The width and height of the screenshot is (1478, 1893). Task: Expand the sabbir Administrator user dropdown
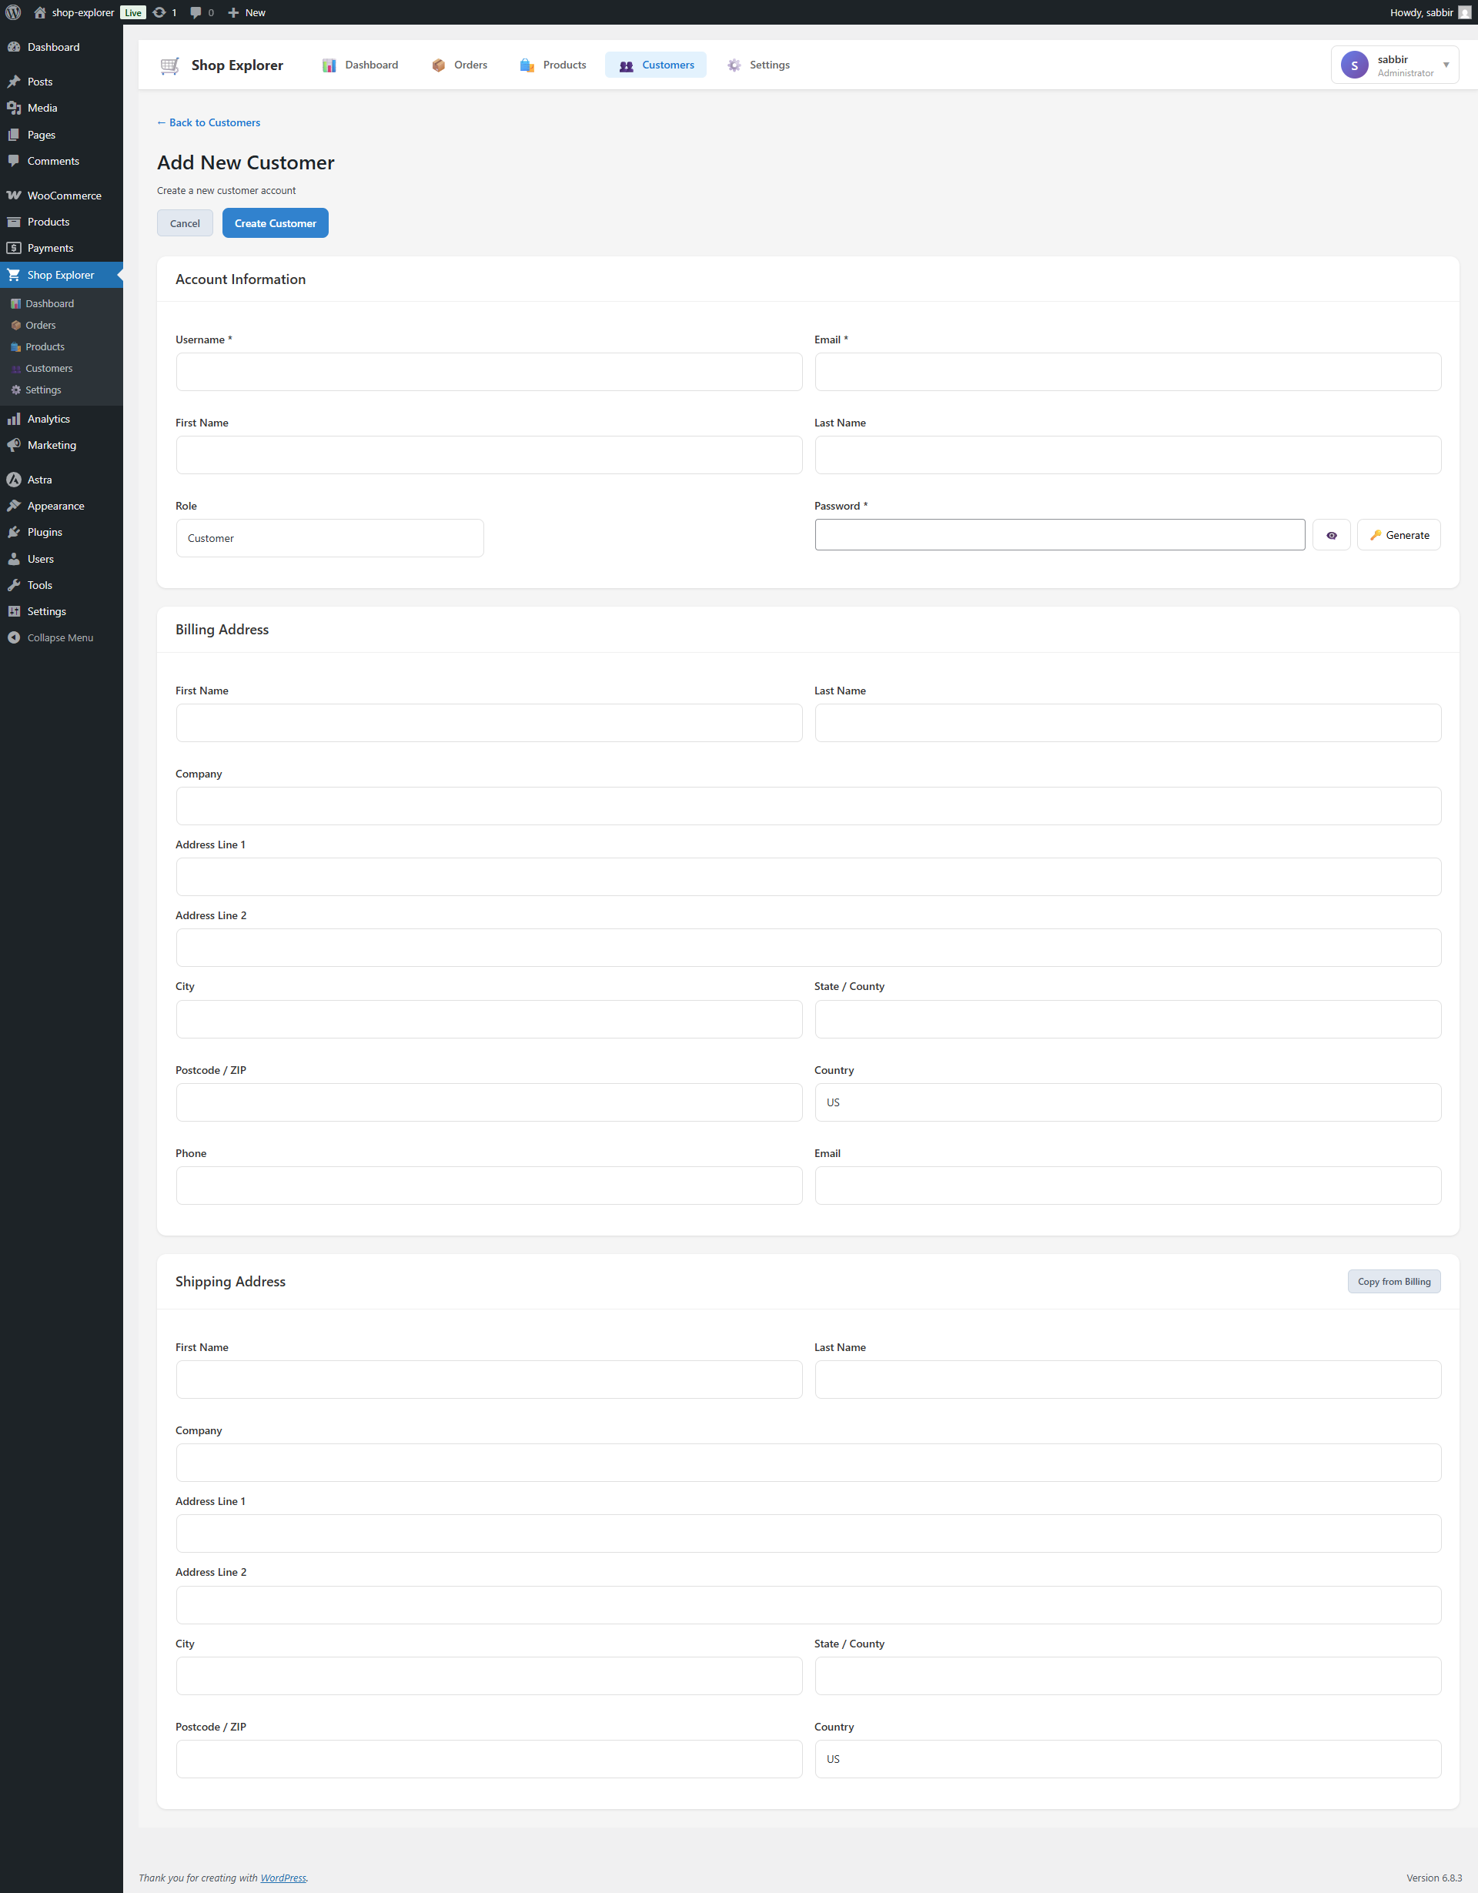1394,65
